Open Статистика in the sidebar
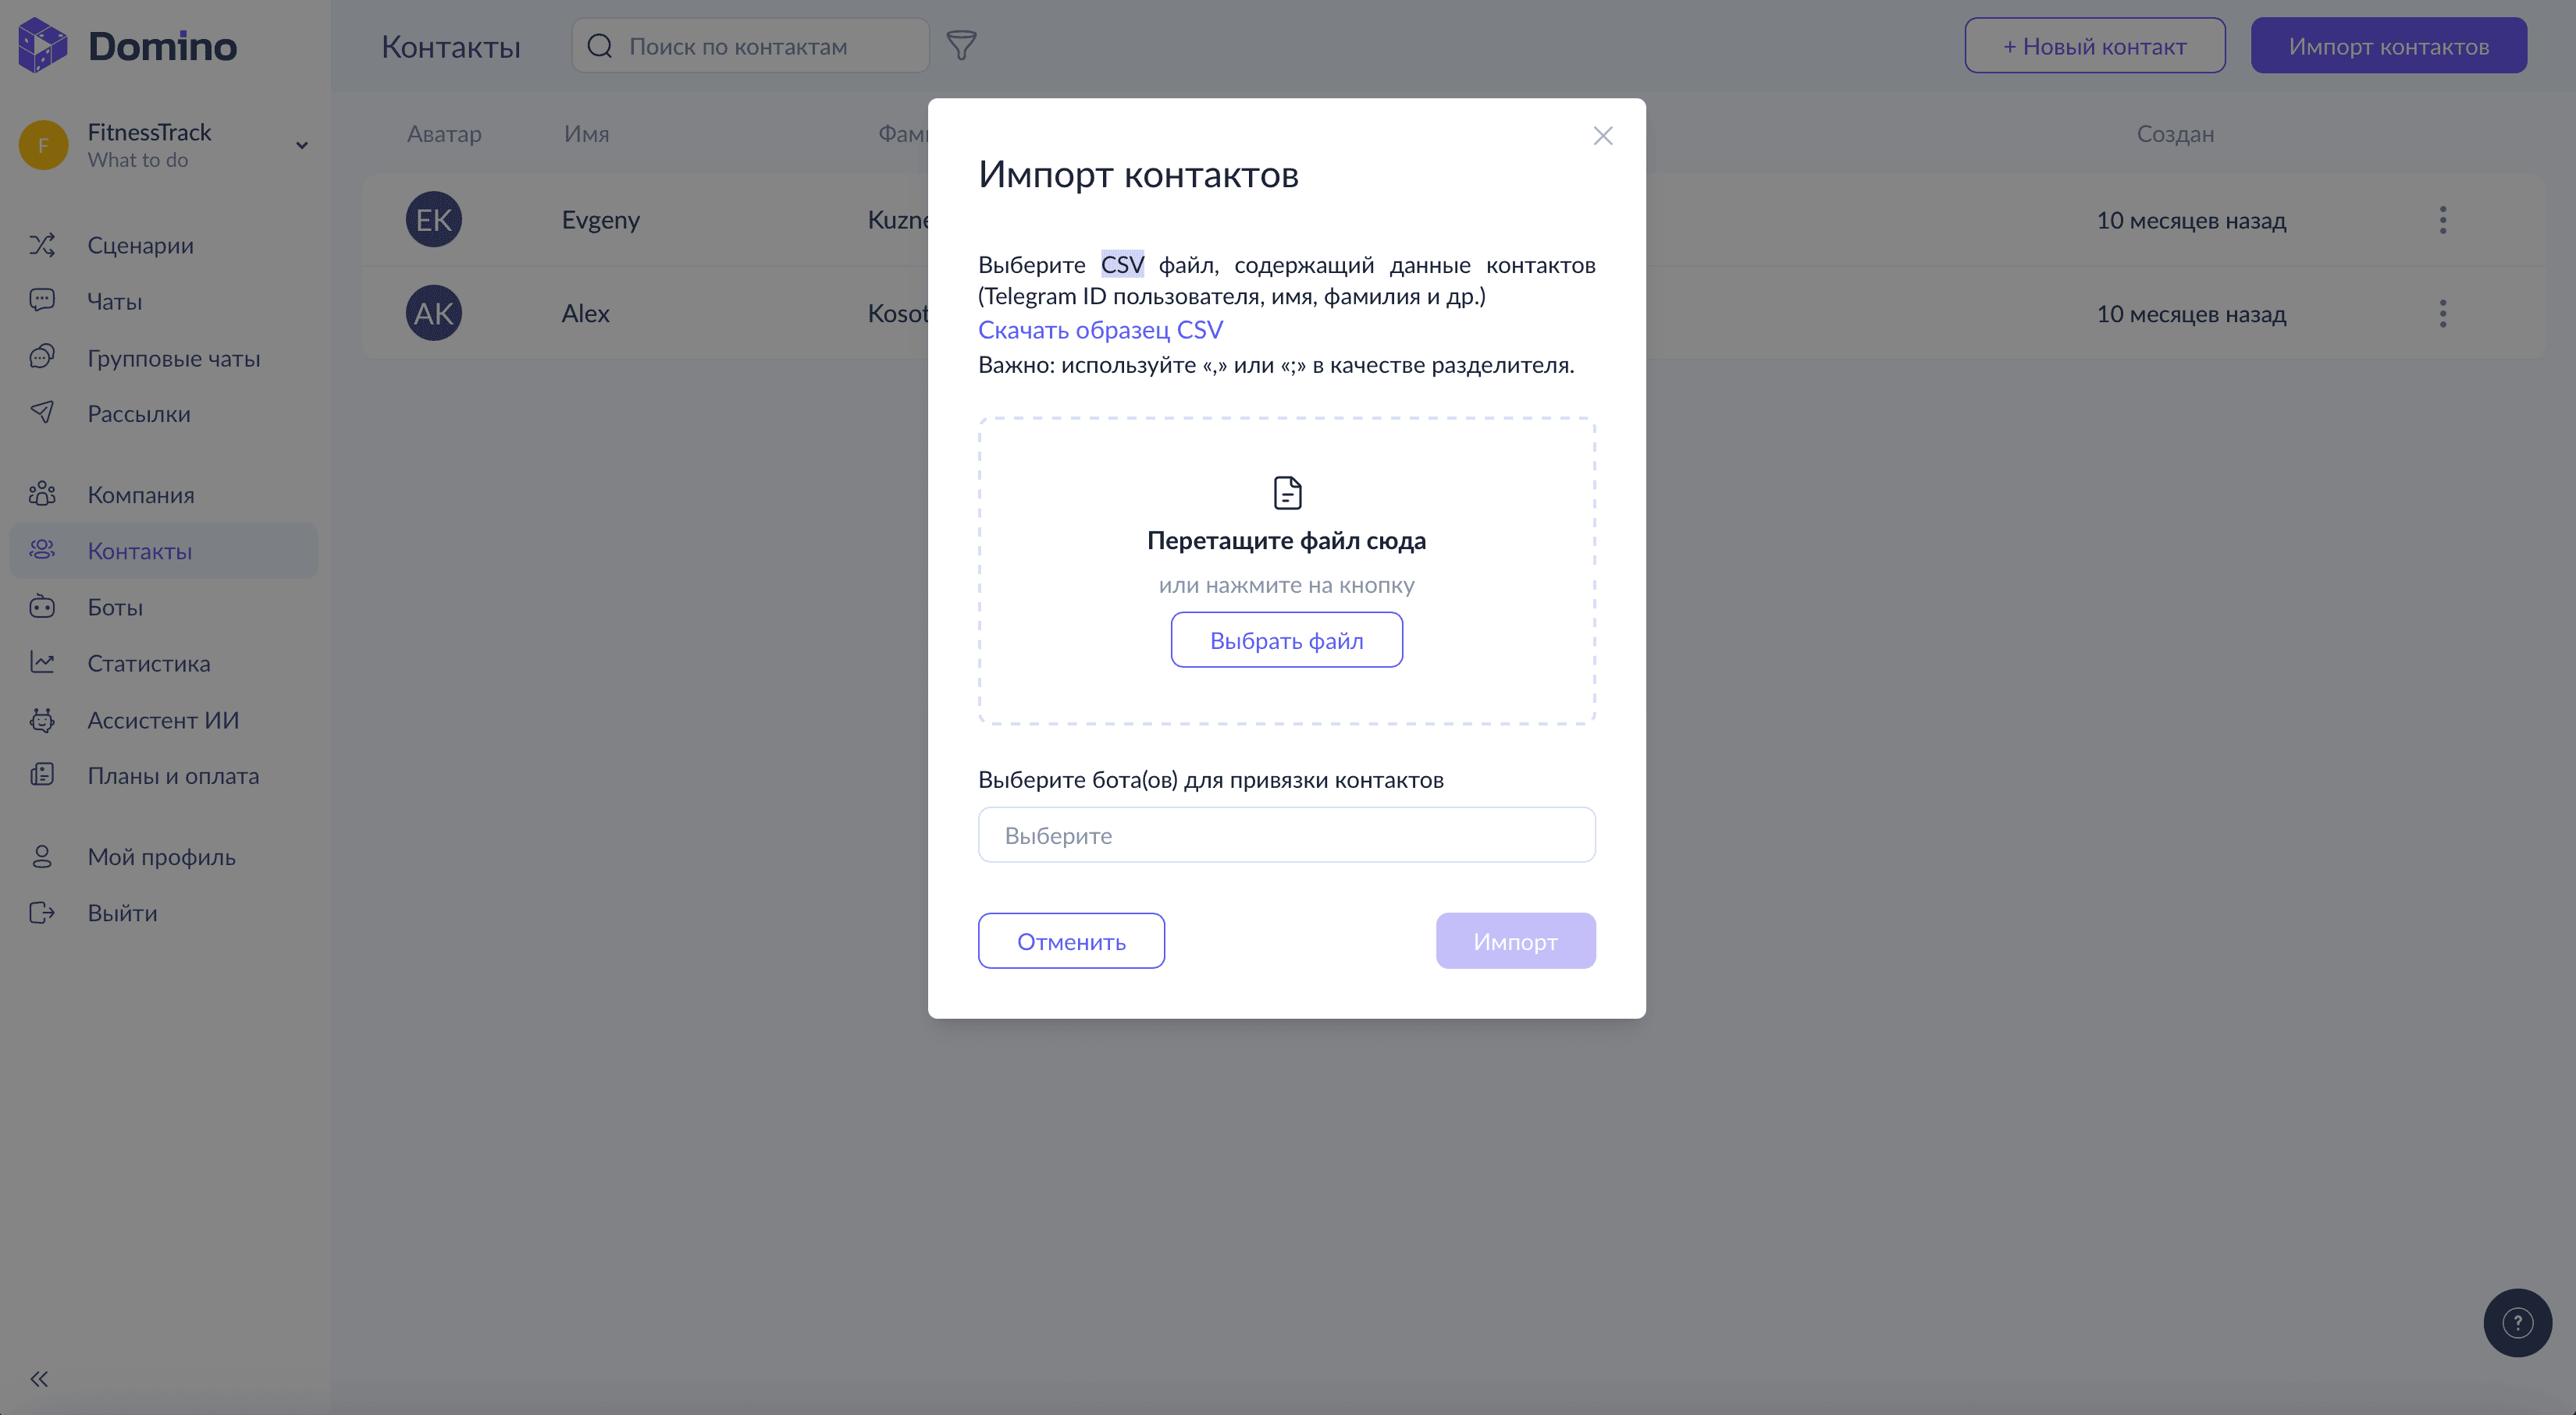Viewport: 2576px width, 1415px height. 148,662
